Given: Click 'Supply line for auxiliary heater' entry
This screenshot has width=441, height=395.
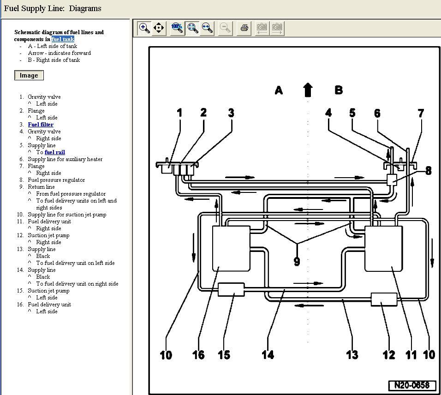Looking at the screenshot, I should point(65,159).
